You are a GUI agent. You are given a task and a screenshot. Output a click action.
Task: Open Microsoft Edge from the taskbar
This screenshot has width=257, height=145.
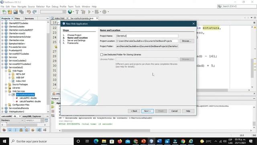(96, 141)
